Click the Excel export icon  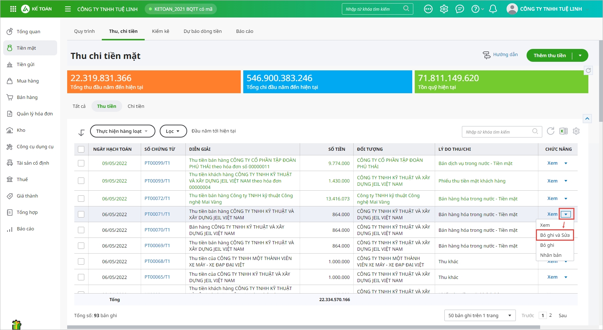pos(563,131)
